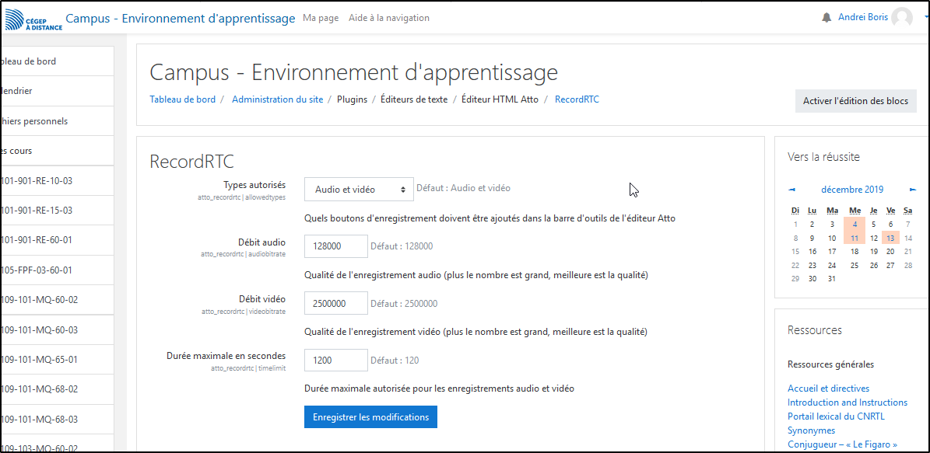Open Accueil et directives resource link

click(828, 389)
